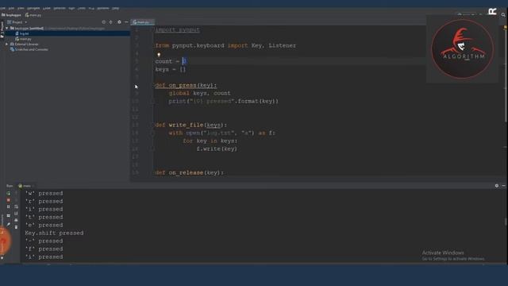Open the Run menu
Screen dimensions: 508x286
(x=71, y=8)
